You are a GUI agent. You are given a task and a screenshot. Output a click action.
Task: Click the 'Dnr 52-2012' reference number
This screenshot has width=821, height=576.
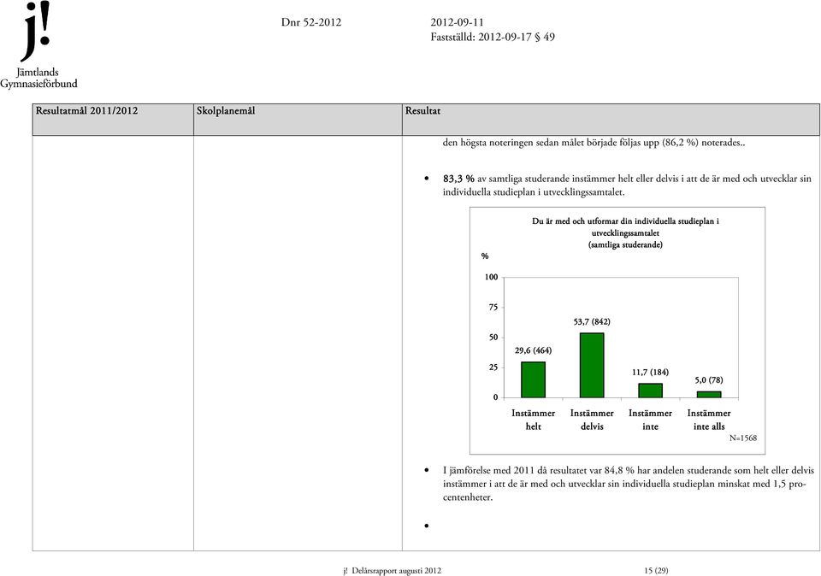point(311,22)
